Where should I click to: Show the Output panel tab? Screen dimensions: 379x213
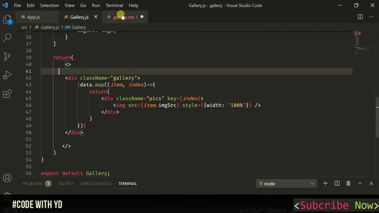click(66, 183)
